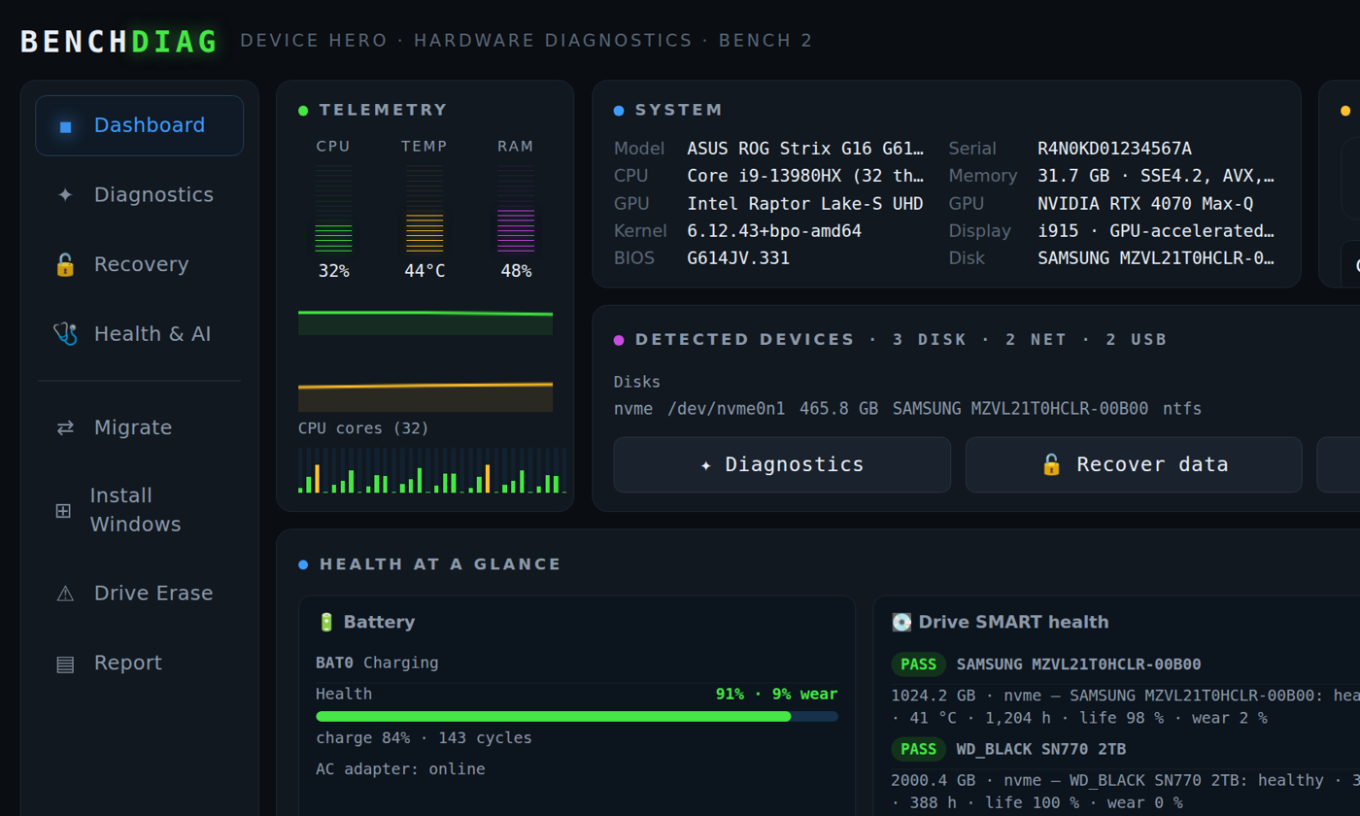
Task: Click the Dashboard square icon in sidebar
Action: (65, 125)
